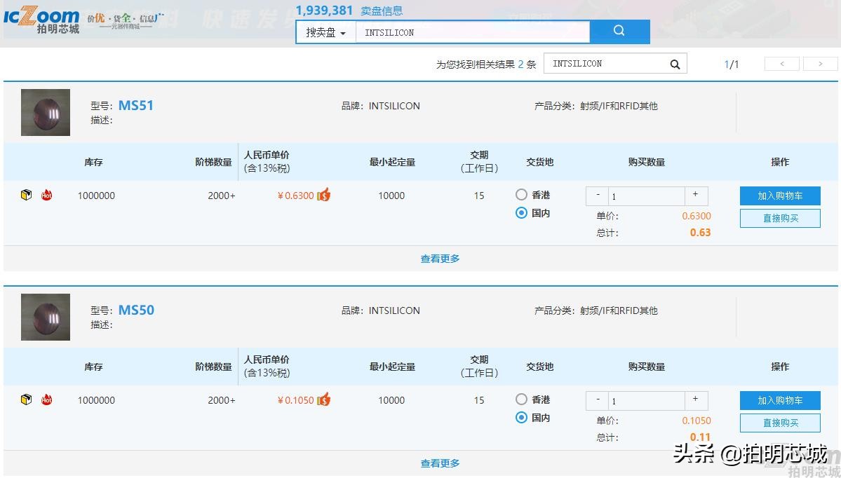
Task: Select 国内 delivery for MS51
Action: [521, 213]
